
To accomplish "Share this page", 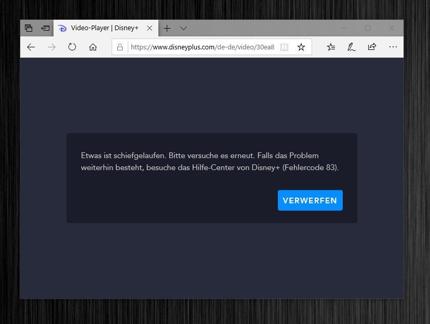I will click(372, 47).
